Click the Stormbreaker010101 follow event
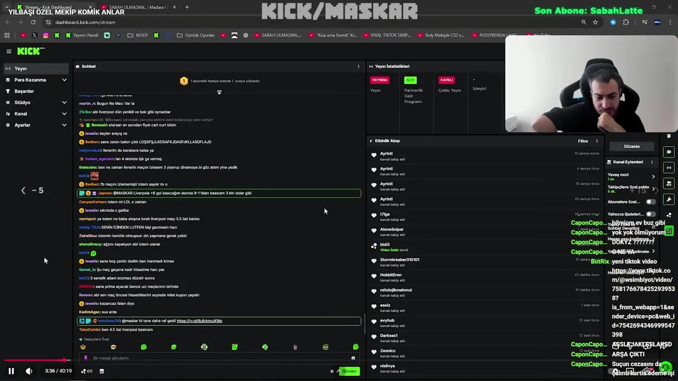 coord(485,262)
